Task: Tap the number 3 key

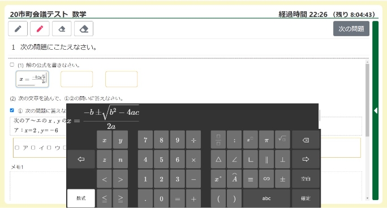Action: click(178, 179)
